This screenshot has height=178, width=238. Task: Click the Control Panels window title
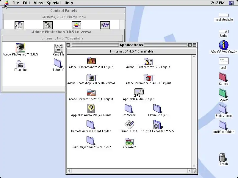(64, 11)
